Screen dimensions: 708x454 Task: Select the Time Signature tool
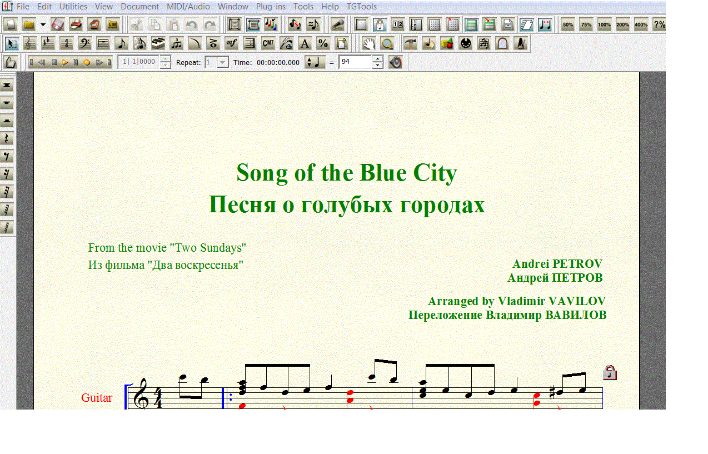67,43
